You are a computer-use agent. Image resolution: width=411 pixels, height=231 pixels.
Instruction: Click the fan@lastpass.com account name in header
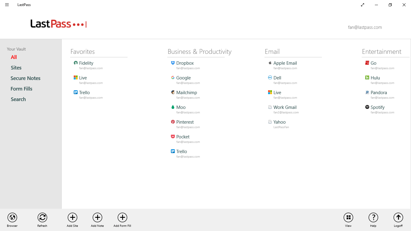tap(365, 27)
